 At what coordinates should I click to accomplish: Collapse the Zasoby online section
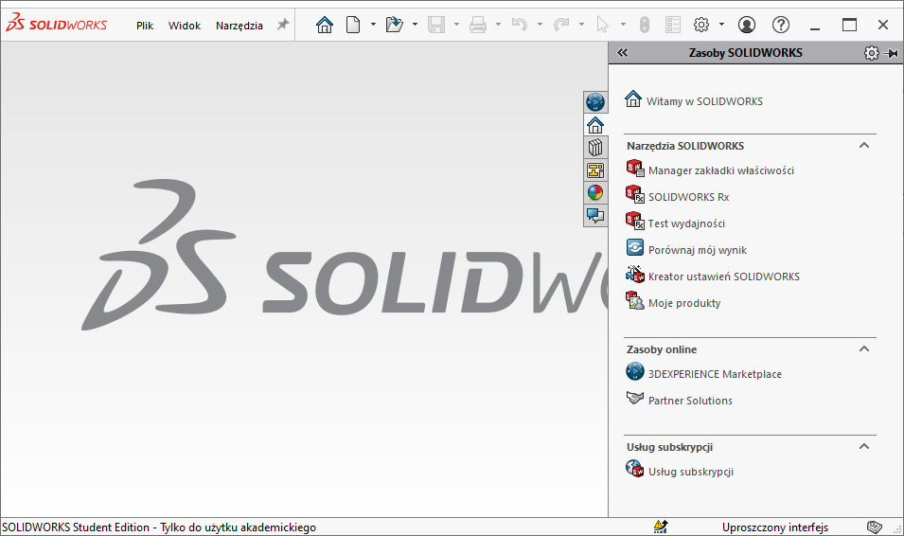point(863,349)
